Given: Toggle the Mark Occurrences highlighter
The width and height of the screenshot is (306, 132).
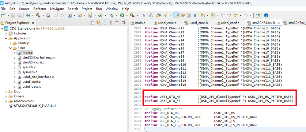Looking at the screenshot, I should click(176, 15).
